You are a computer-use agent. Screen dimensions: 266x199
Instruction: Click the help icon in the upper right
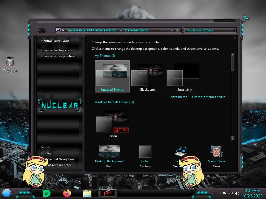pyautogui.click(x=235, y=38)
